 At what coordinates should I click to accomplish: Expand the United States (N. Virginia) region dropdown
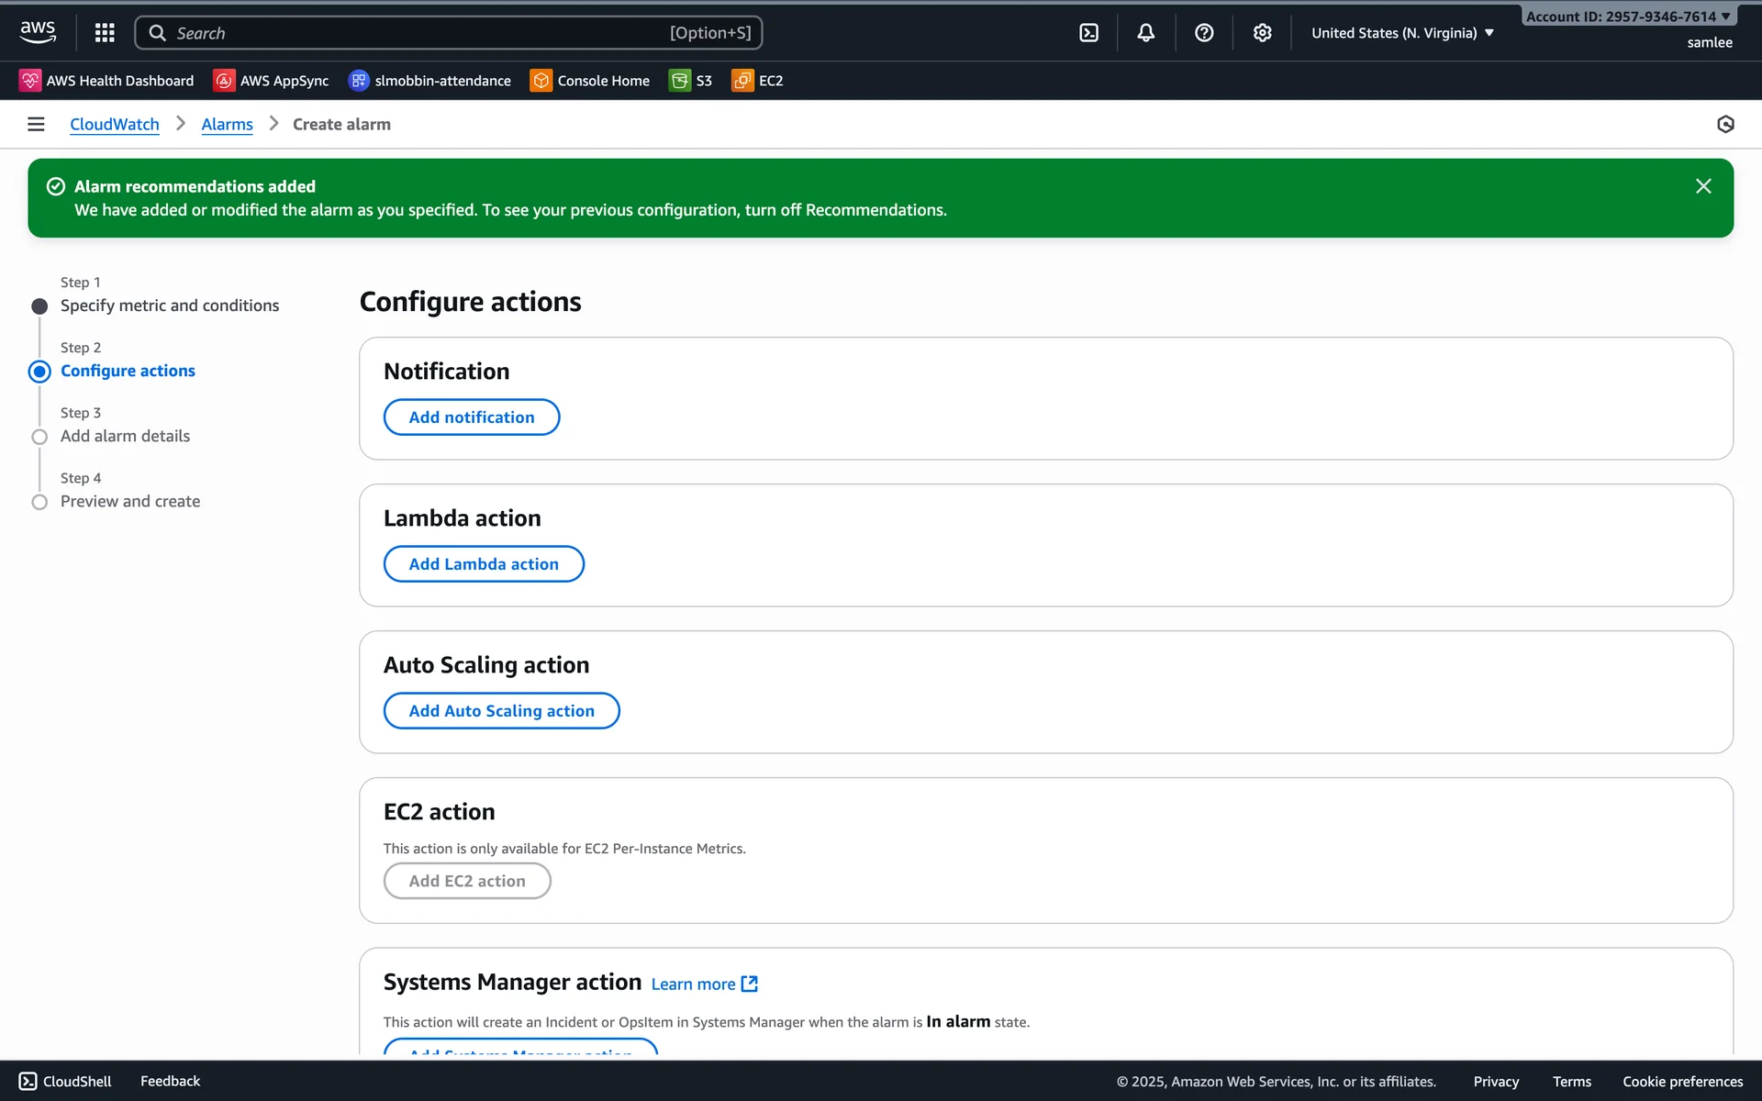click(1402, 33)
